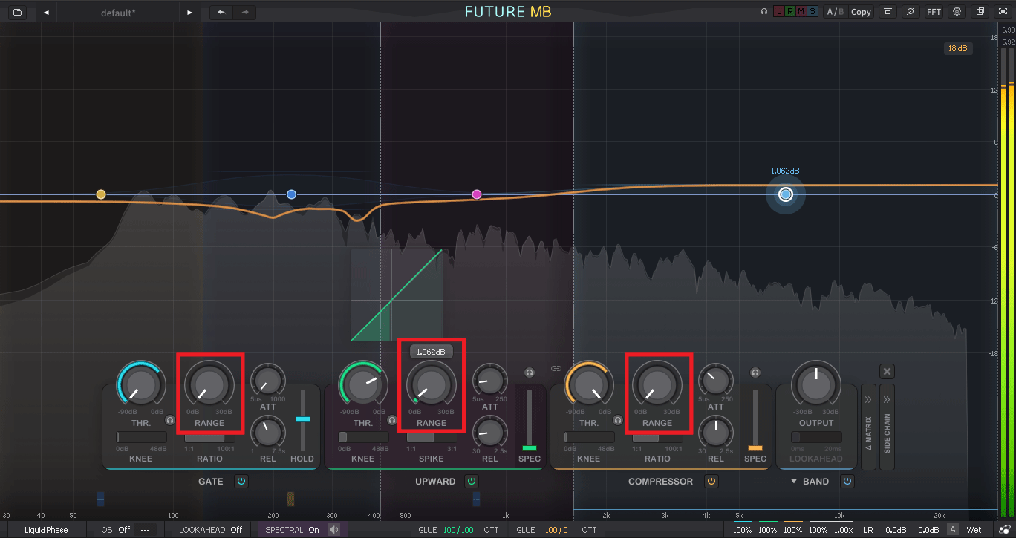Click the link icon above the compressor
The height and width of the screenshot is (538, 1016).
tap(556, 368)
